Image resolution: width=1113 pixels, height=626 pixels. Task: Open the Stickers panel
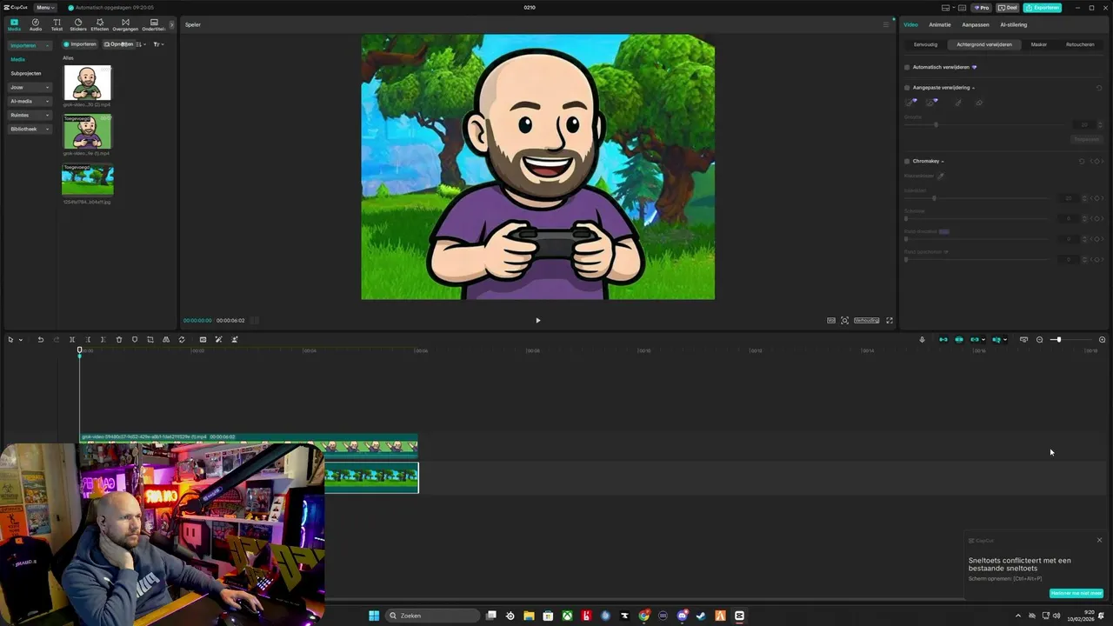(x=78, y=24)
